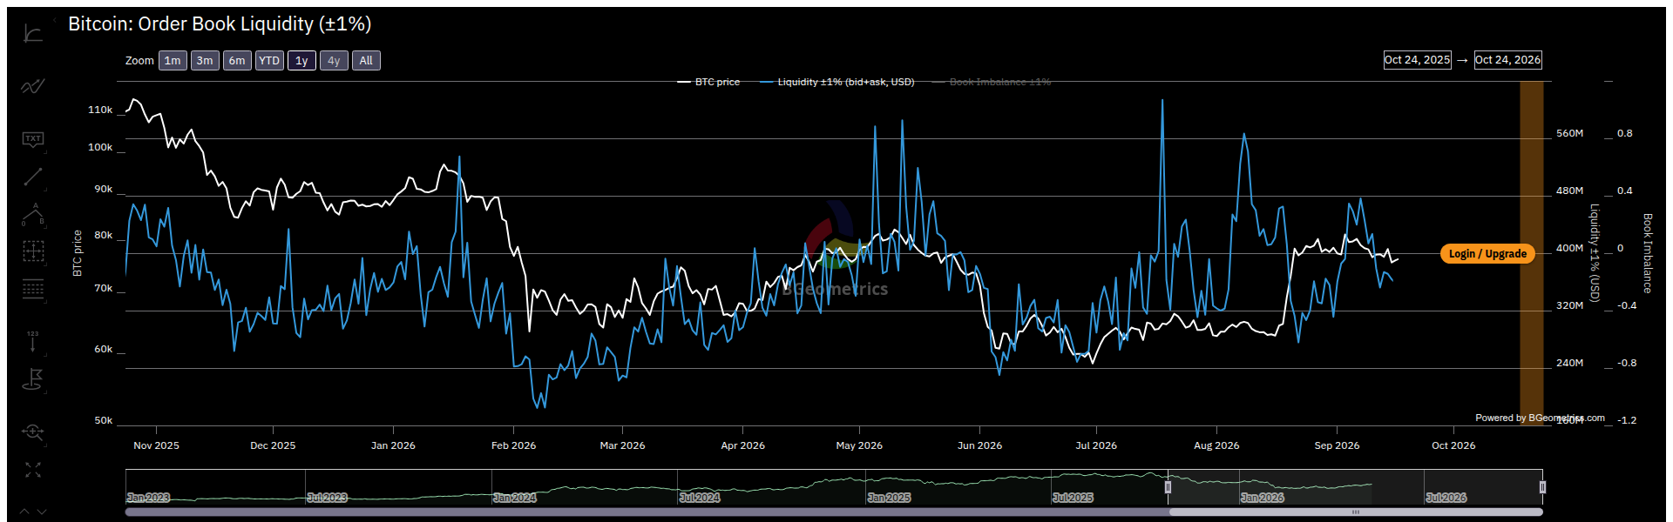Screen dimensions: 1673x522
Task: Click the Sep 2026 x-axis label
Action: 1337,445
